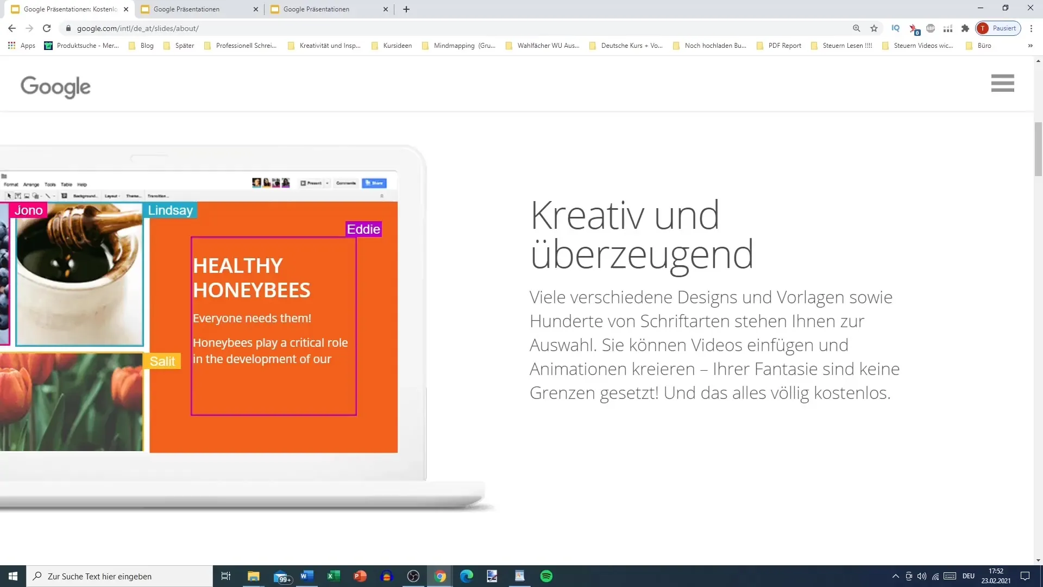Open the Windows notification center
Screen dimensions: 1043x587
[x=1025, y=576]
